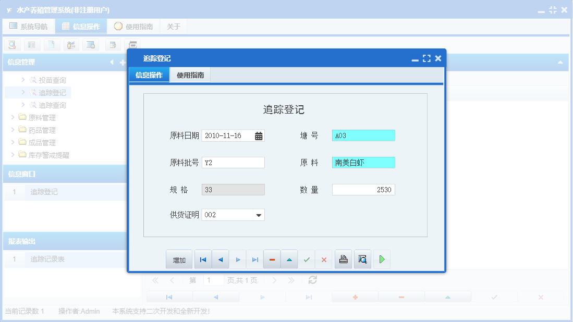Click the 增加 button to add a record
Image resolution: width=573 pixels, height=322 pixels.
pyautogui.click(x=179, y=259)
